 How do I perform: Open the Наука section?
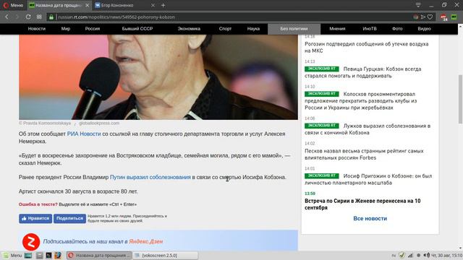253,29
